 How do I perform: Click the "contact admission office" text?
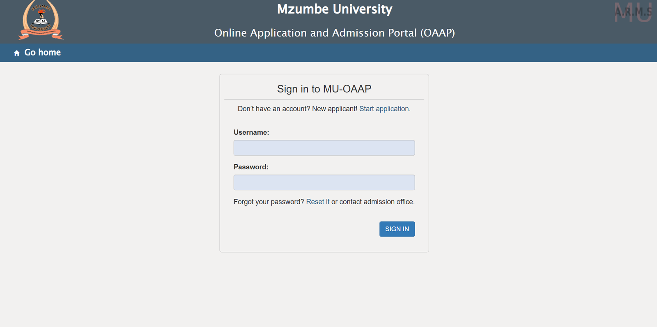click(x=377, y=202)
